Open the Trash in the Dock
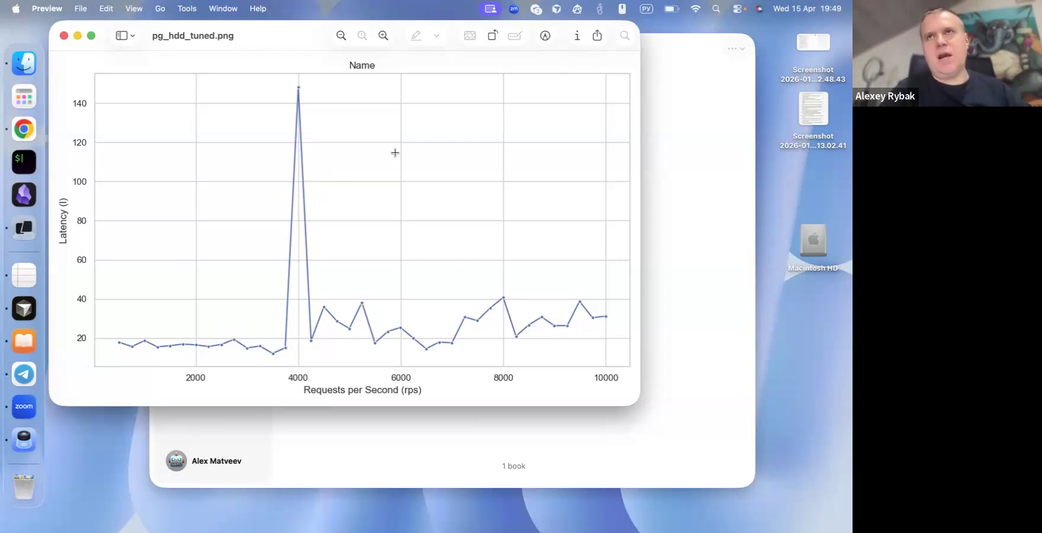 24,487
